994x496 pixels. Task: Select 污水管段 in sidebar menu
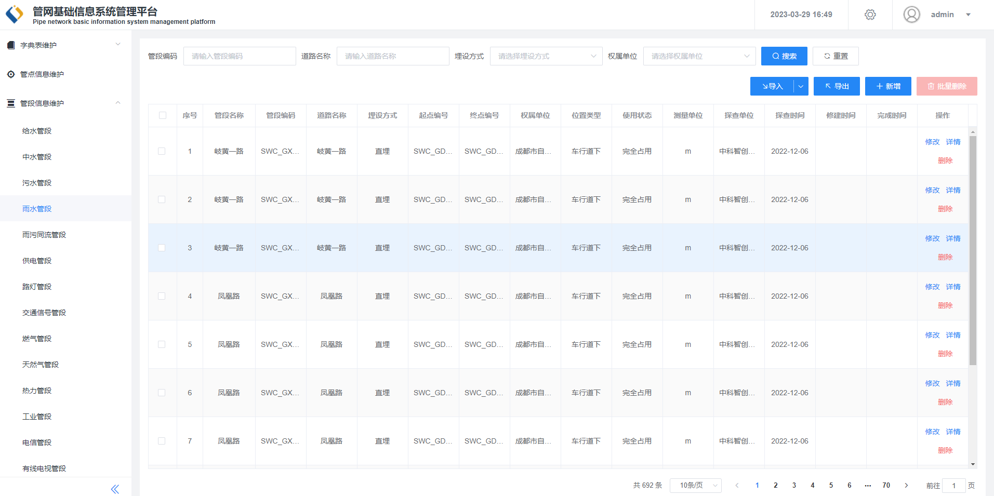coord(37,183)
